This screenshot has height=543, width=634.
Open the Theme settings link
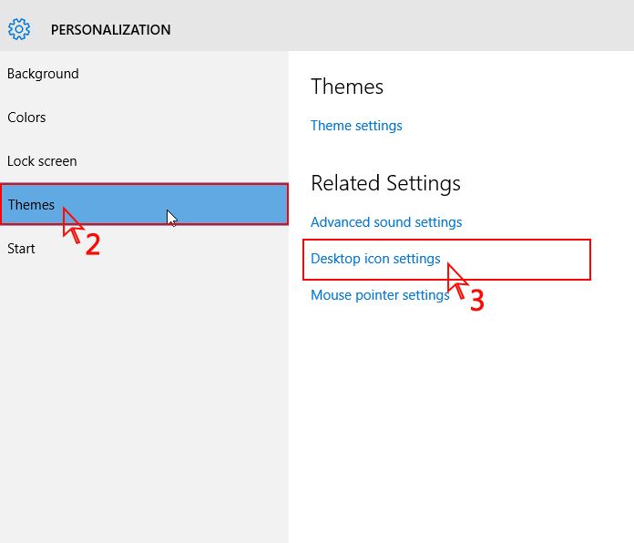click(x=356, y=126)
